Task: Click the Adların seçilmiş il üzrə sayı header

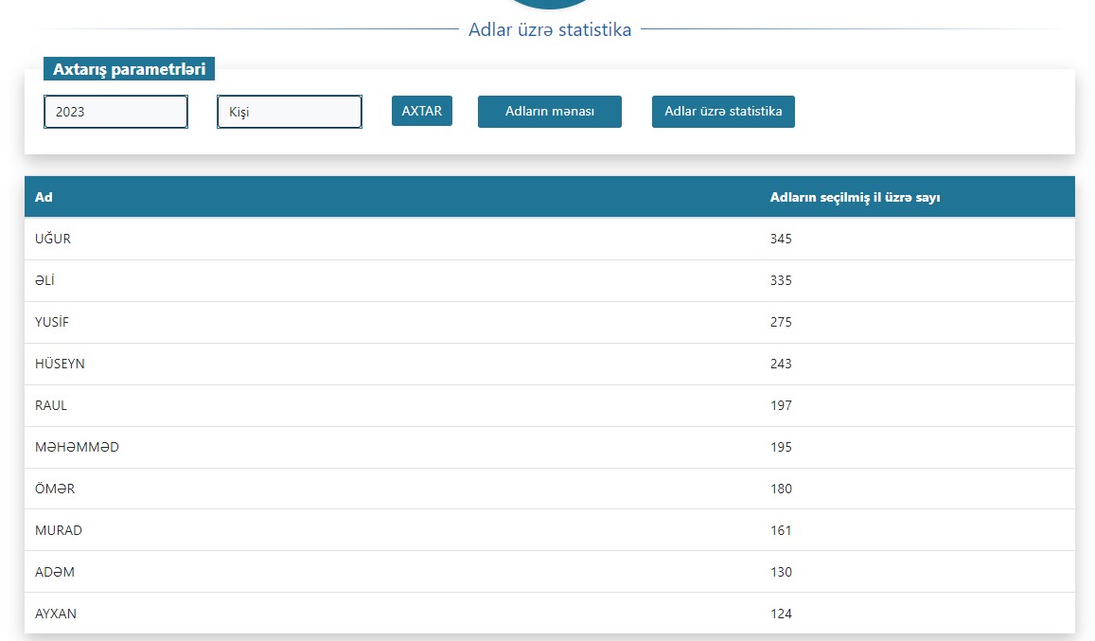Action: 854,197
